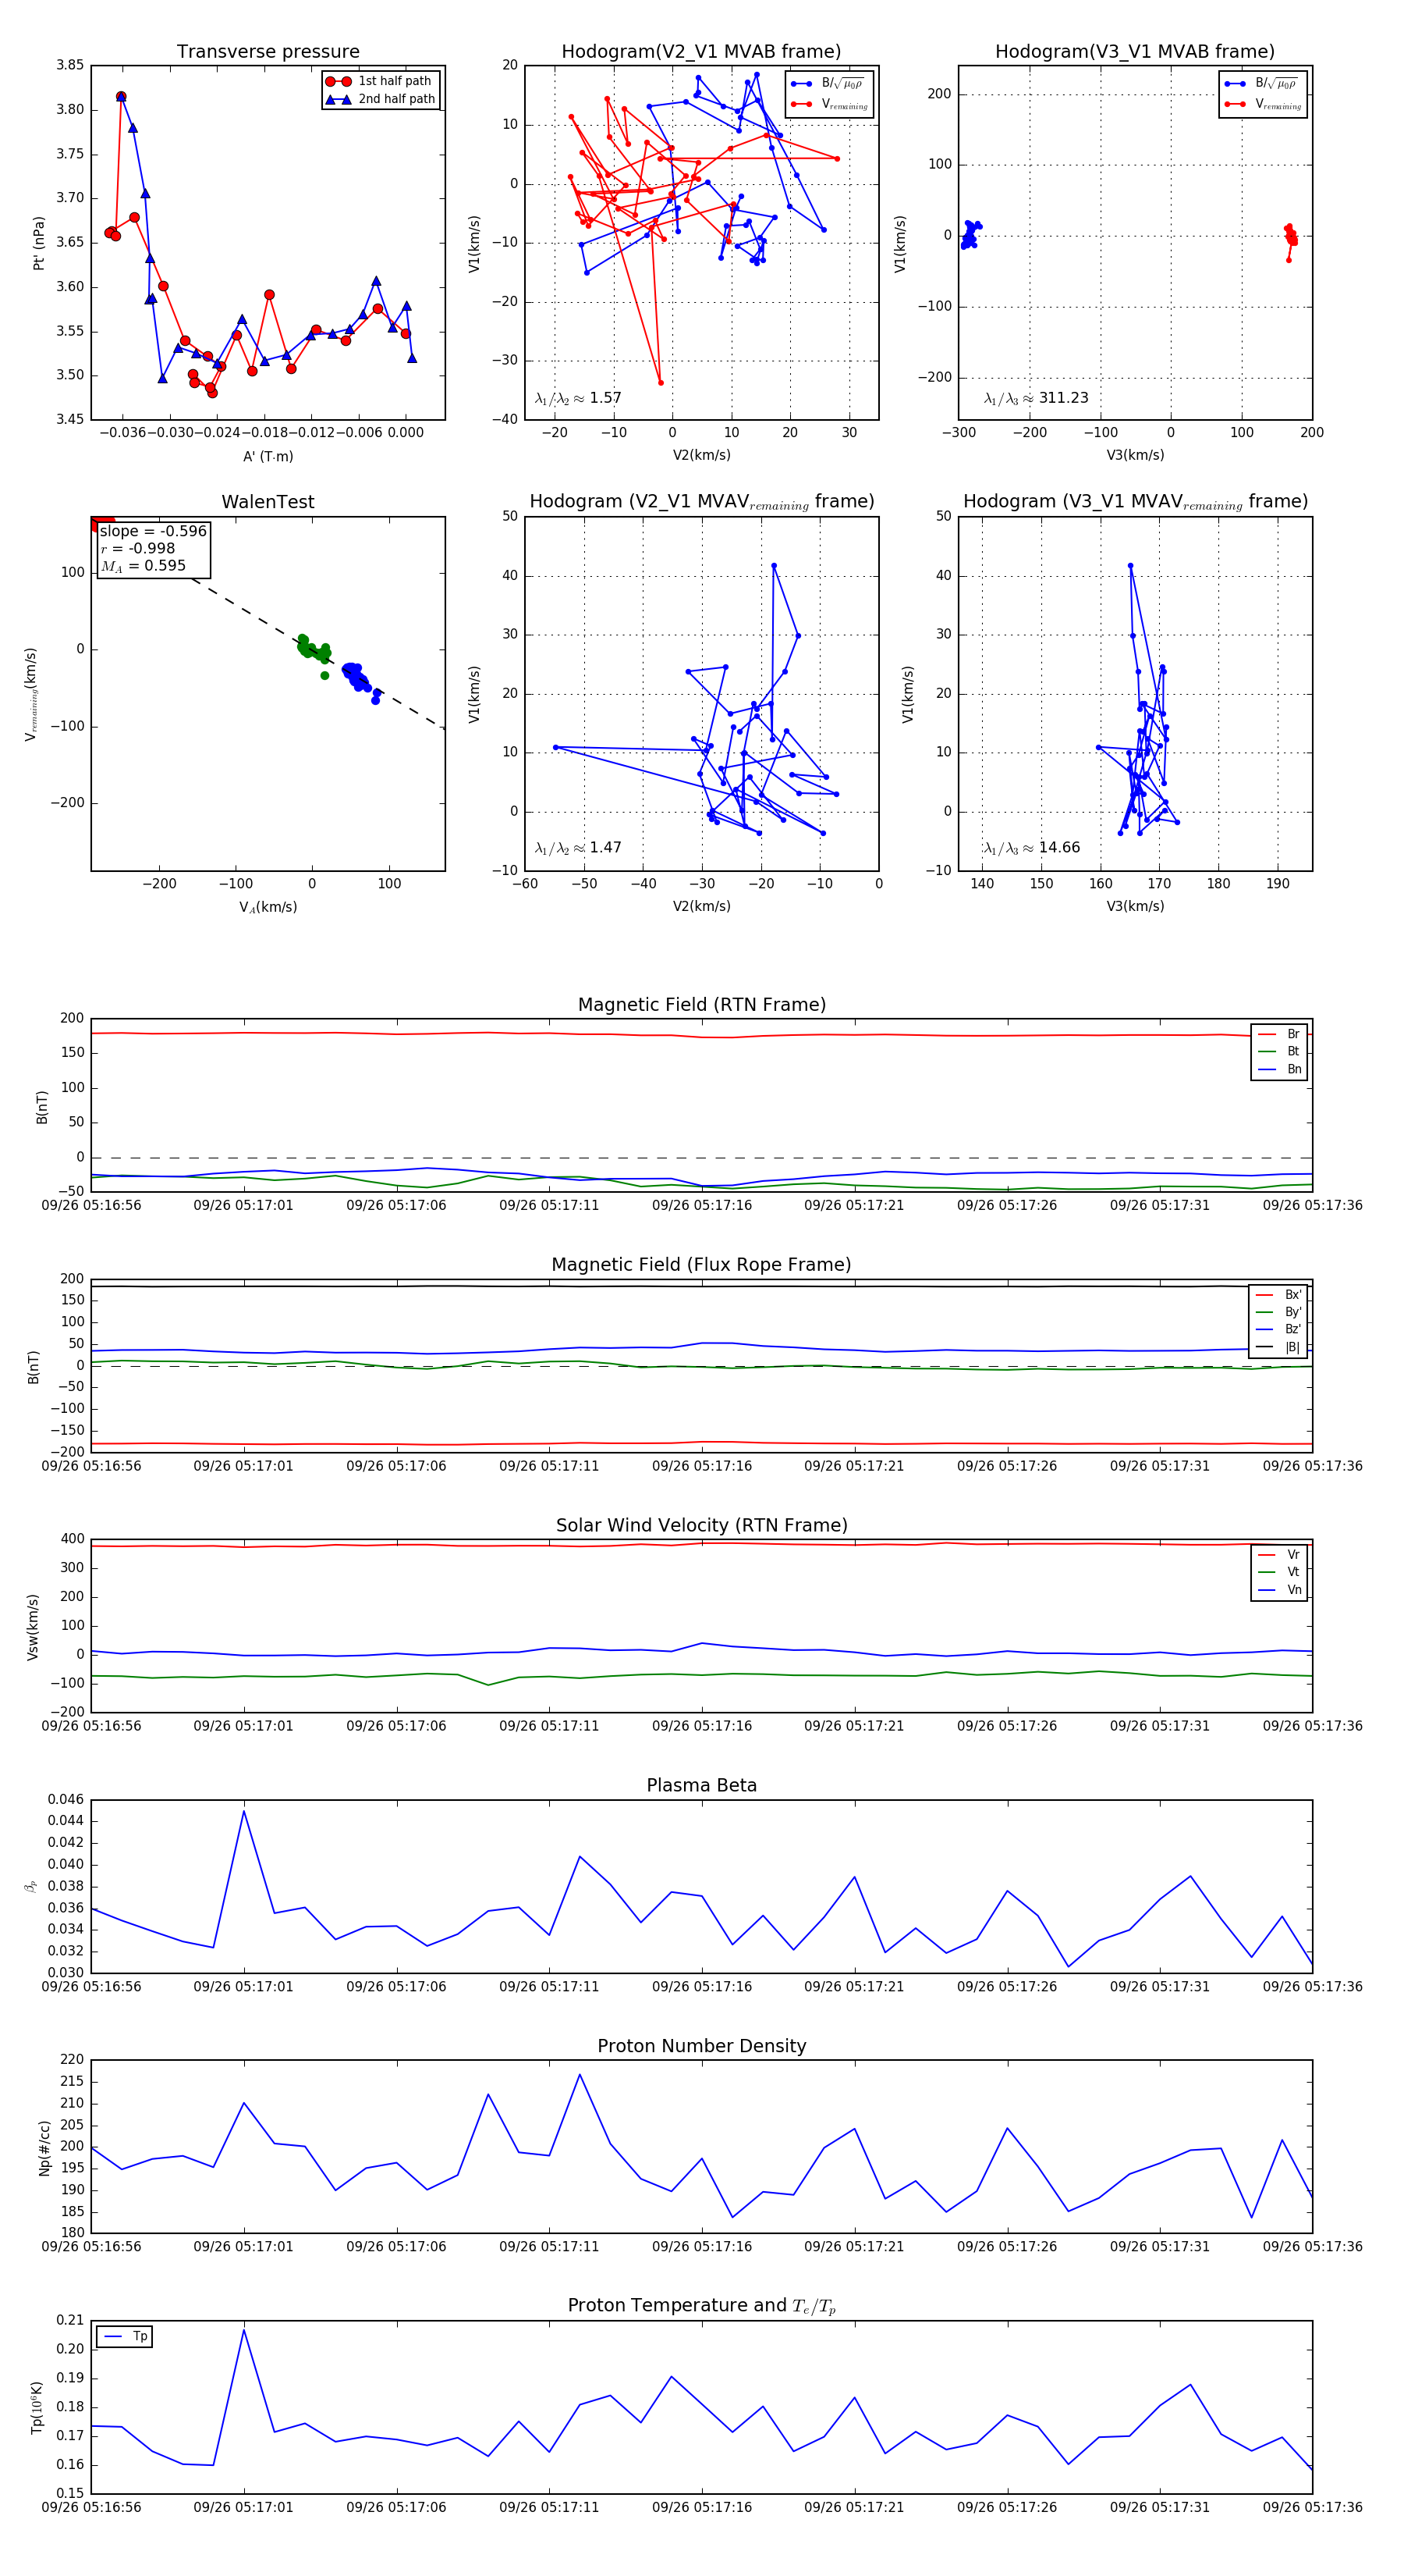Click the 'Proton Number Density' panel title
This screenshot has width=1404, height=2576.
(701, 2046)
